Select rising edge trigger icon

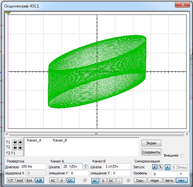[x=155, y=167]
